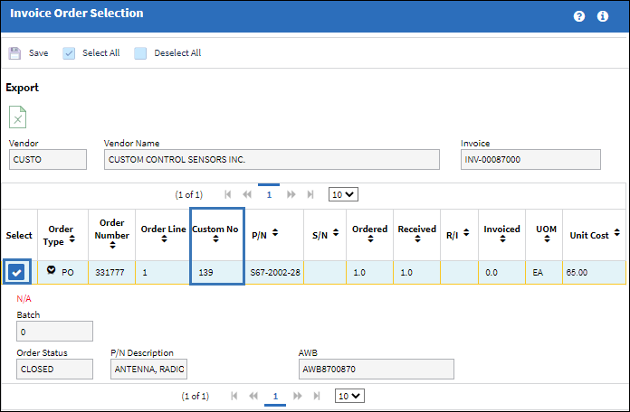Sort by UOM column arrows
This screenshot has width=630, height=412.
pos(547,239)
